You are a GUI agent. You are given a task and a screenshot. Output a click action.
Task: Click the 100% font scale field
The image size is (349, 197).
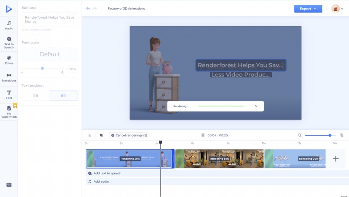(x=72, y=69)
